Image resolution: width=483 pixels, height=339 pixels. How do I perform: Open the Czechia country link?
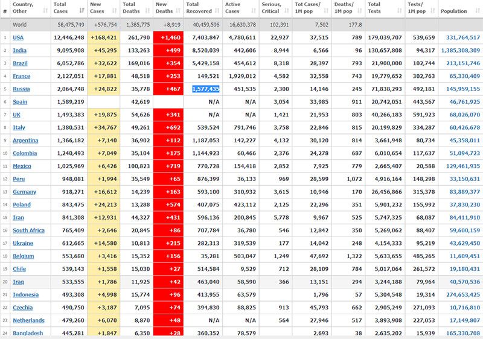click(x=22, y=308)
